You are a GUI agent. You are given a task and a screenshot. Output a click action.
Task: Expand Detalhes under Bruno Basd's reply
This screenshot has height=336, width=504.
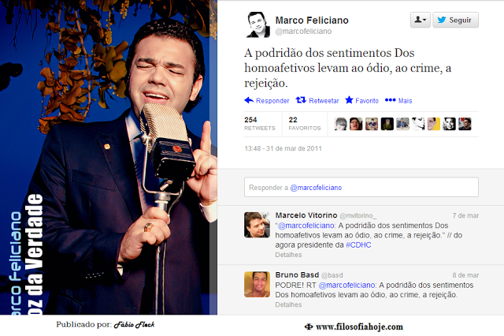point(288,304)
